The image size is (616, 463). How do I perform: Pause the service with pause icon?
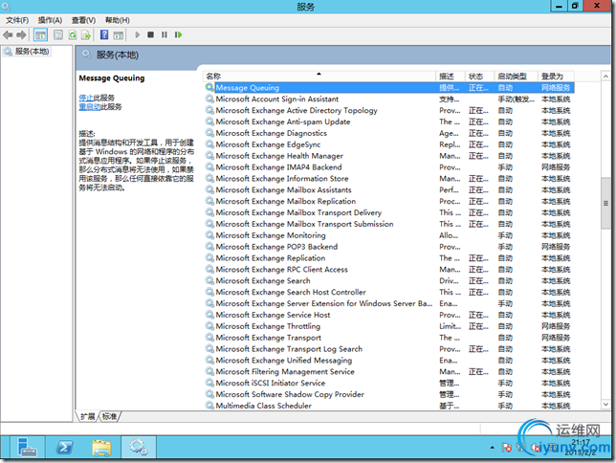coord(165,34)
